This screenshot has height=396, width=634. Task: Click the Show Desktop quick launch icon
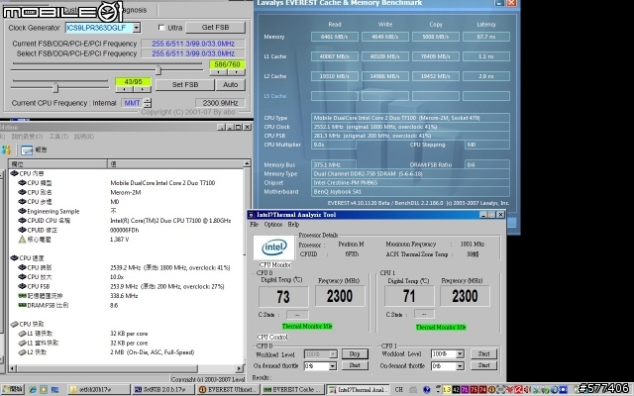[x=54, y=390]
